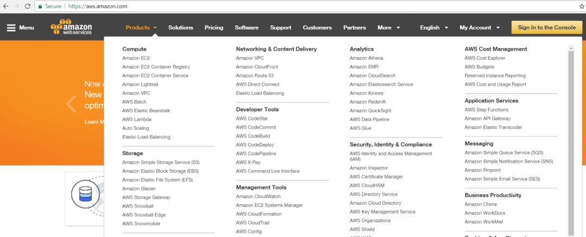
Task: Open Auto Scaling link
Action: click(135, 128)
